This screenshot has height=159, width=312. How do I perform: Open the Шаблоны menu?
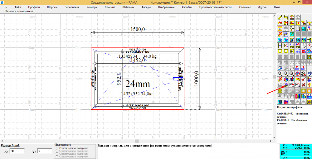[x=128, y=7]
